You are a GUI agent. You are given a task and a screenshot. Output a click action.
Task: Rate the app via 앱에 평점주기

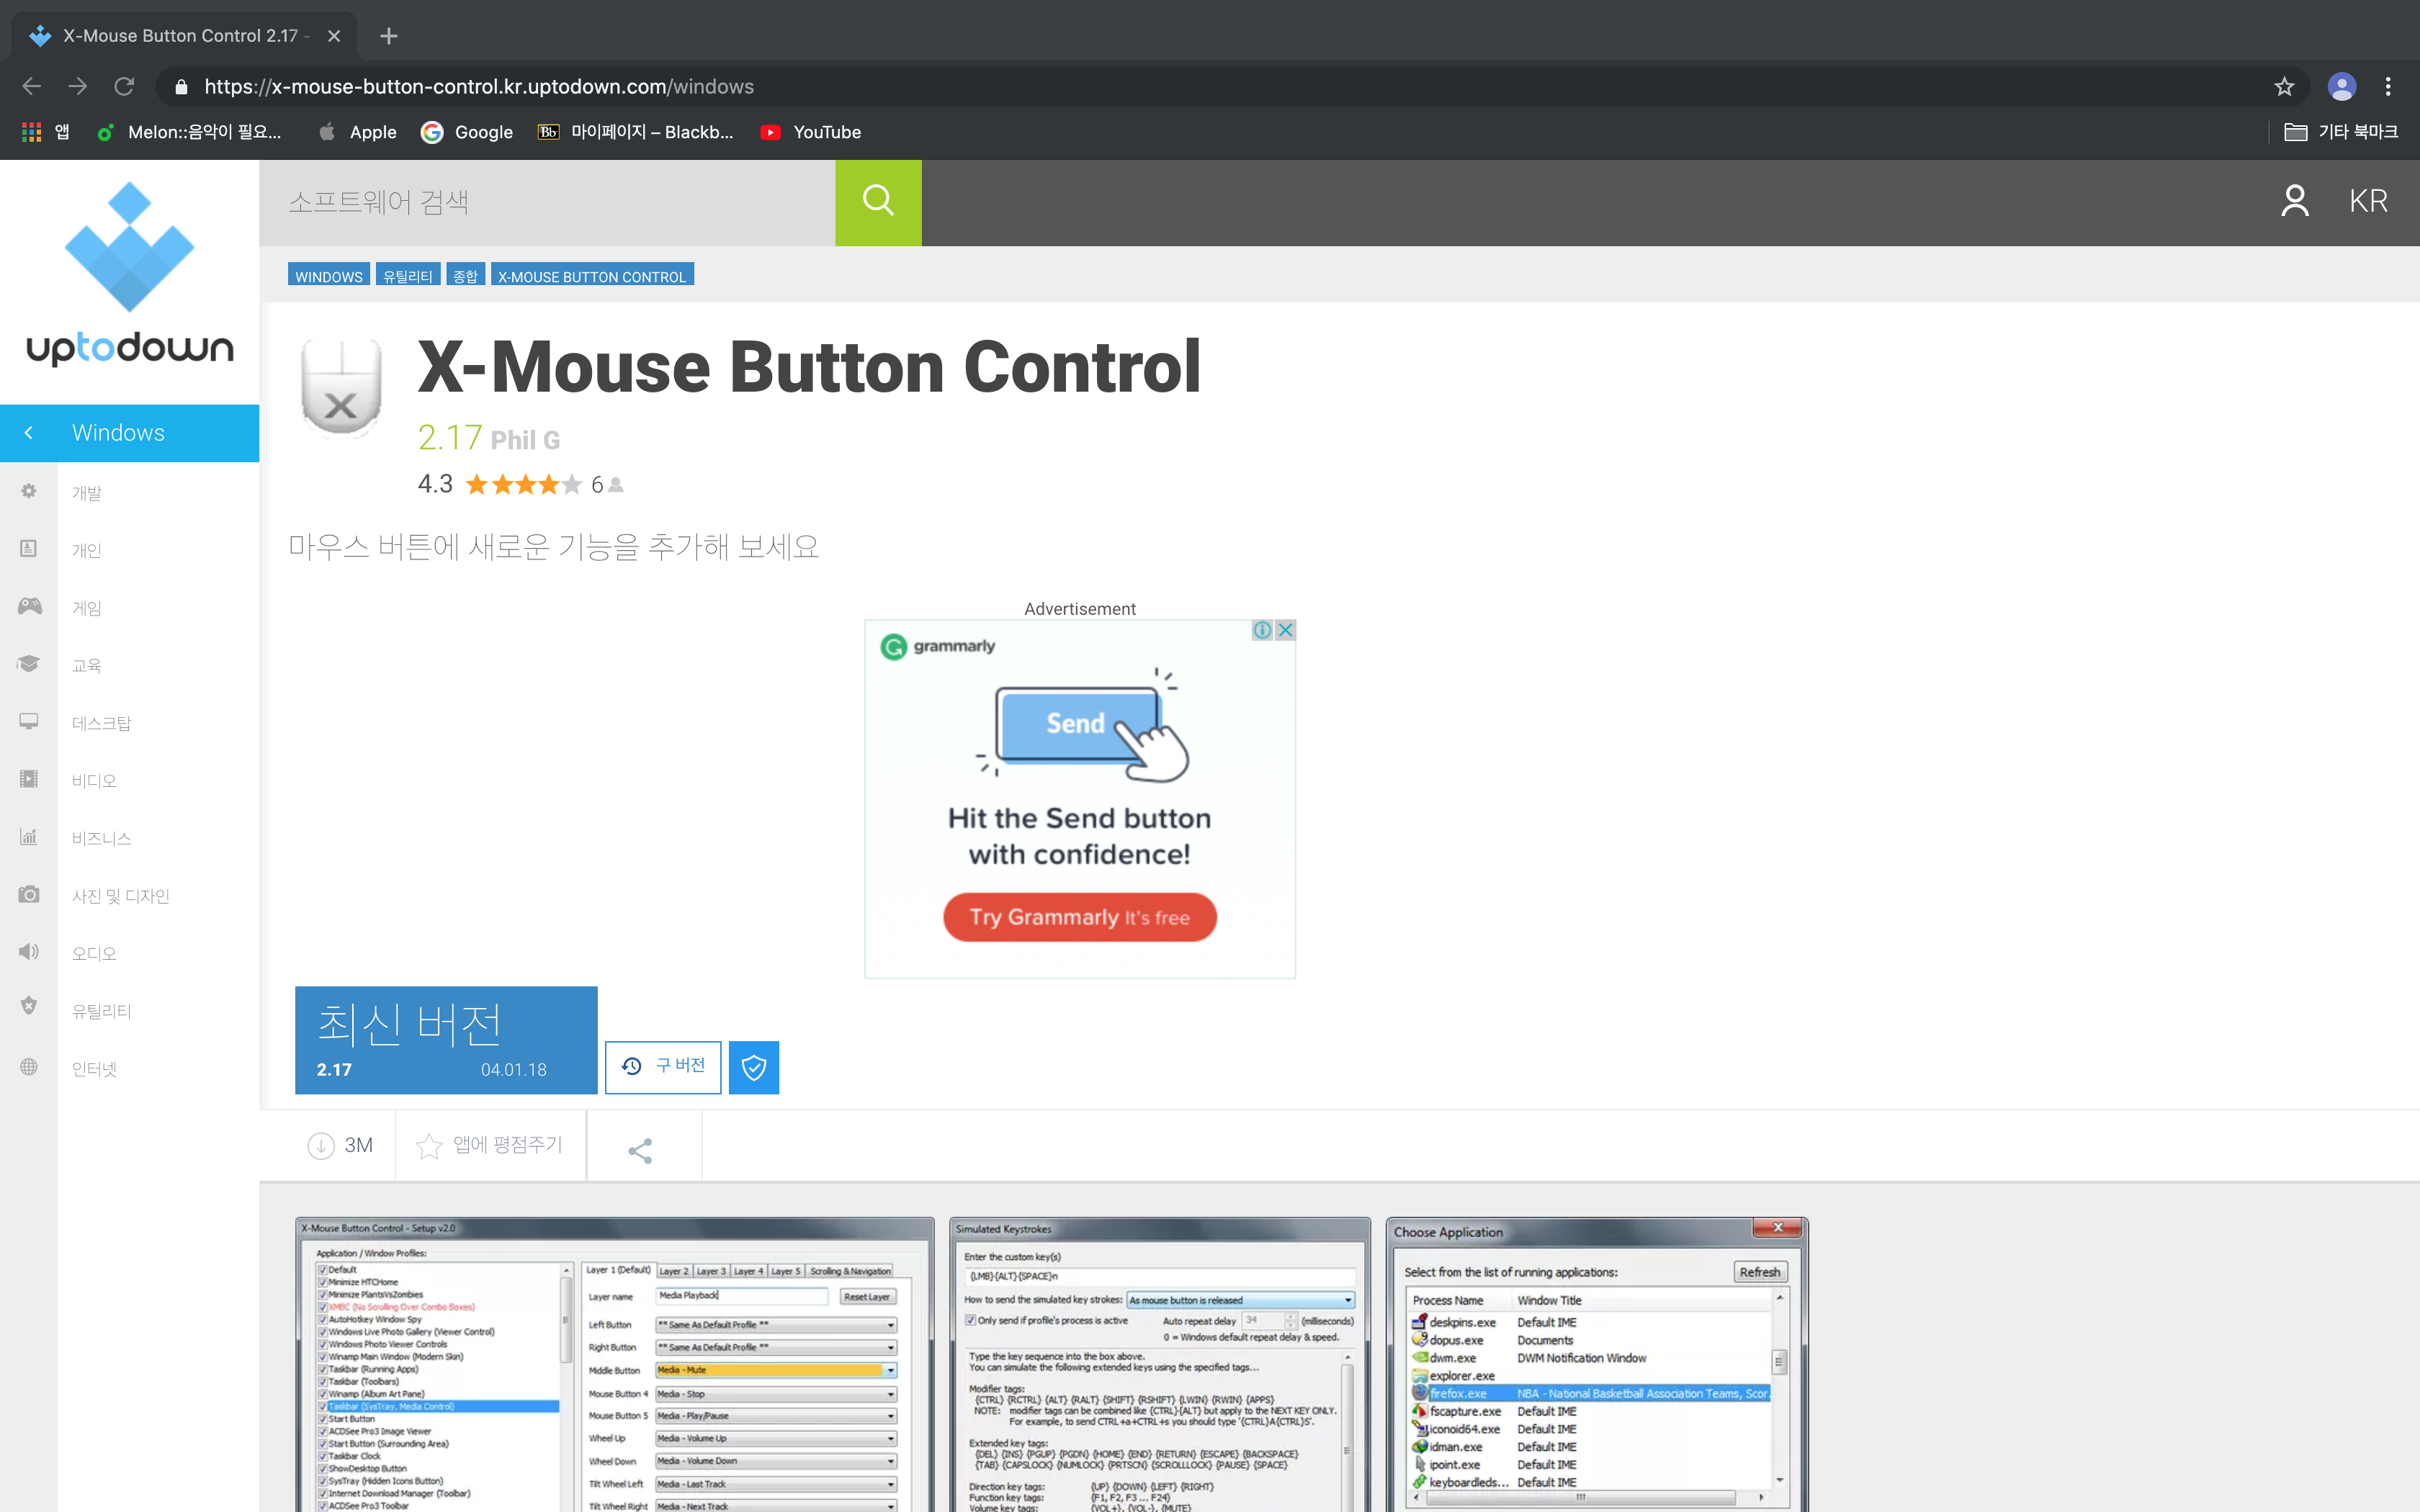tap(489, 1145)
